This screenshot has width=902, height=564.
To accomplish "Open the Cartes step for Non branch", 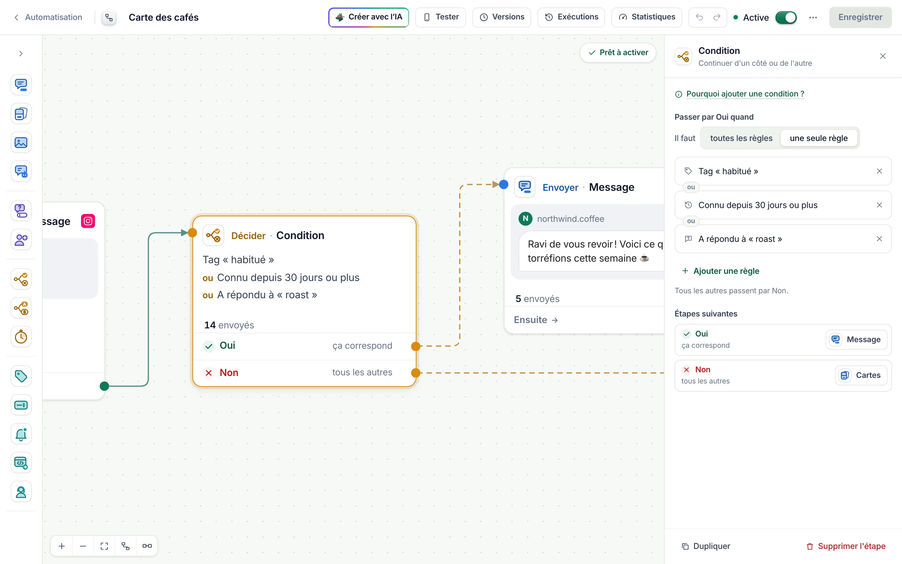I will tap(861, 375).
